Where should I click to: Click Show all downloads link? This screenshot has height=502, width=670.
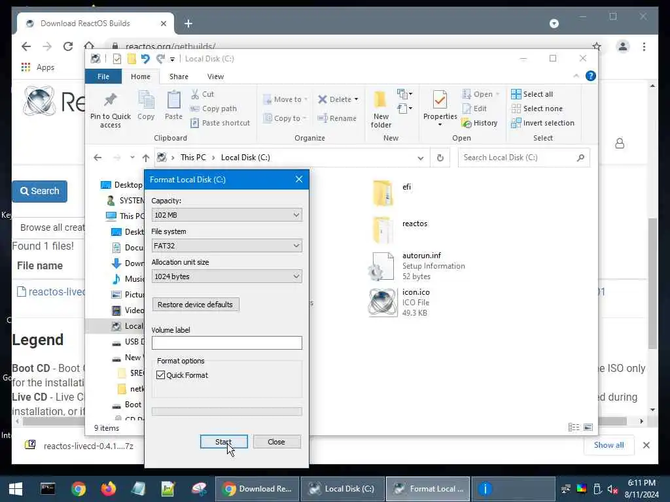608,444
